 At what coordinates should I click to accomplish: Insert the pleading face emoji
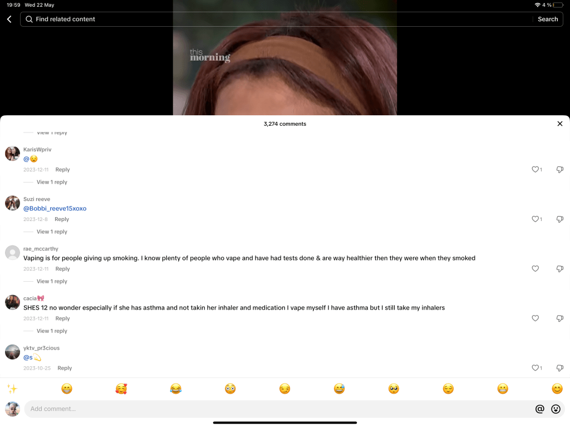(x=394, y=389)
